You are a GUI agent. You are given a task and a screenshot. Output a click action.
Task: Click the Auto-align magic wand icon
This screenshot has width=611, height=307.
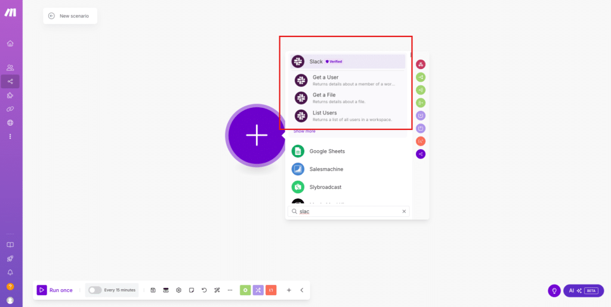pyautogui.click(x=217, y=290)
